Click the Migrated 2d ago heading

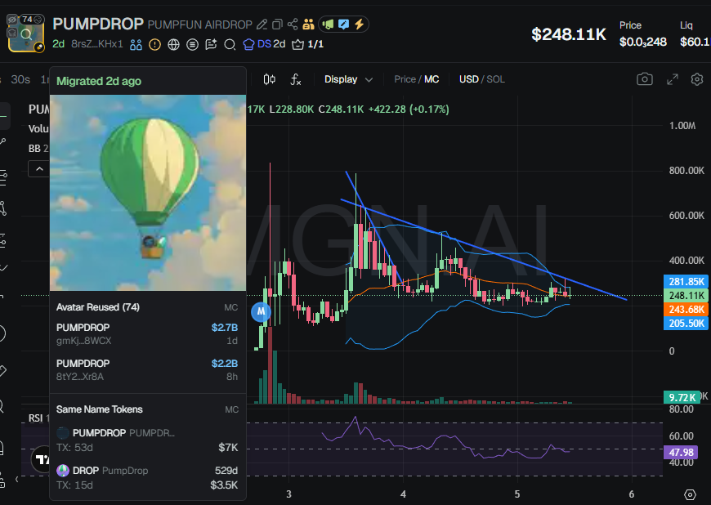[99, 81]
